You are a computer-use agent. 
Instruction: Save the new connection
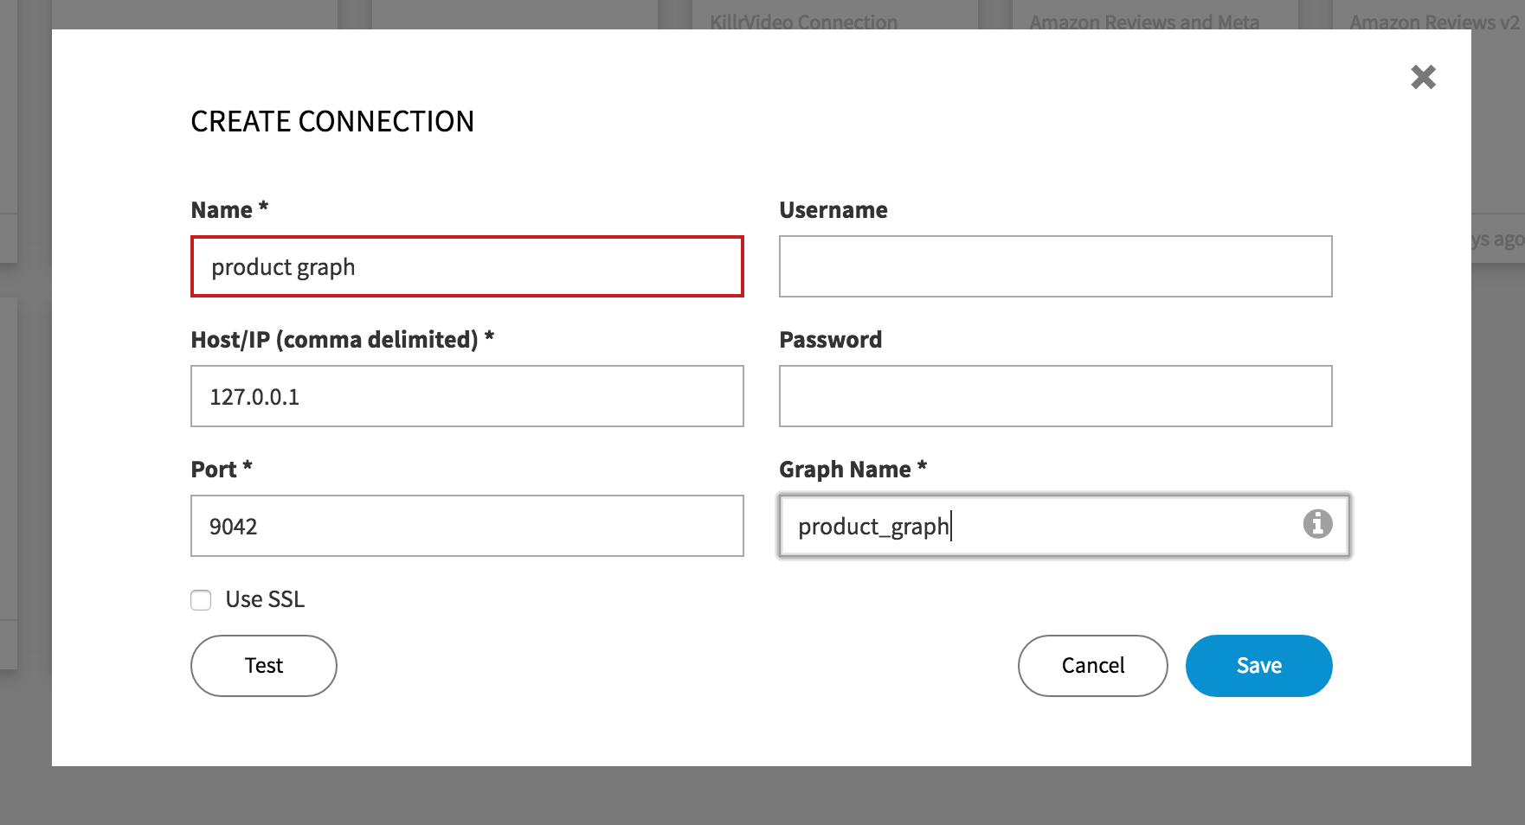(1258, 666)
